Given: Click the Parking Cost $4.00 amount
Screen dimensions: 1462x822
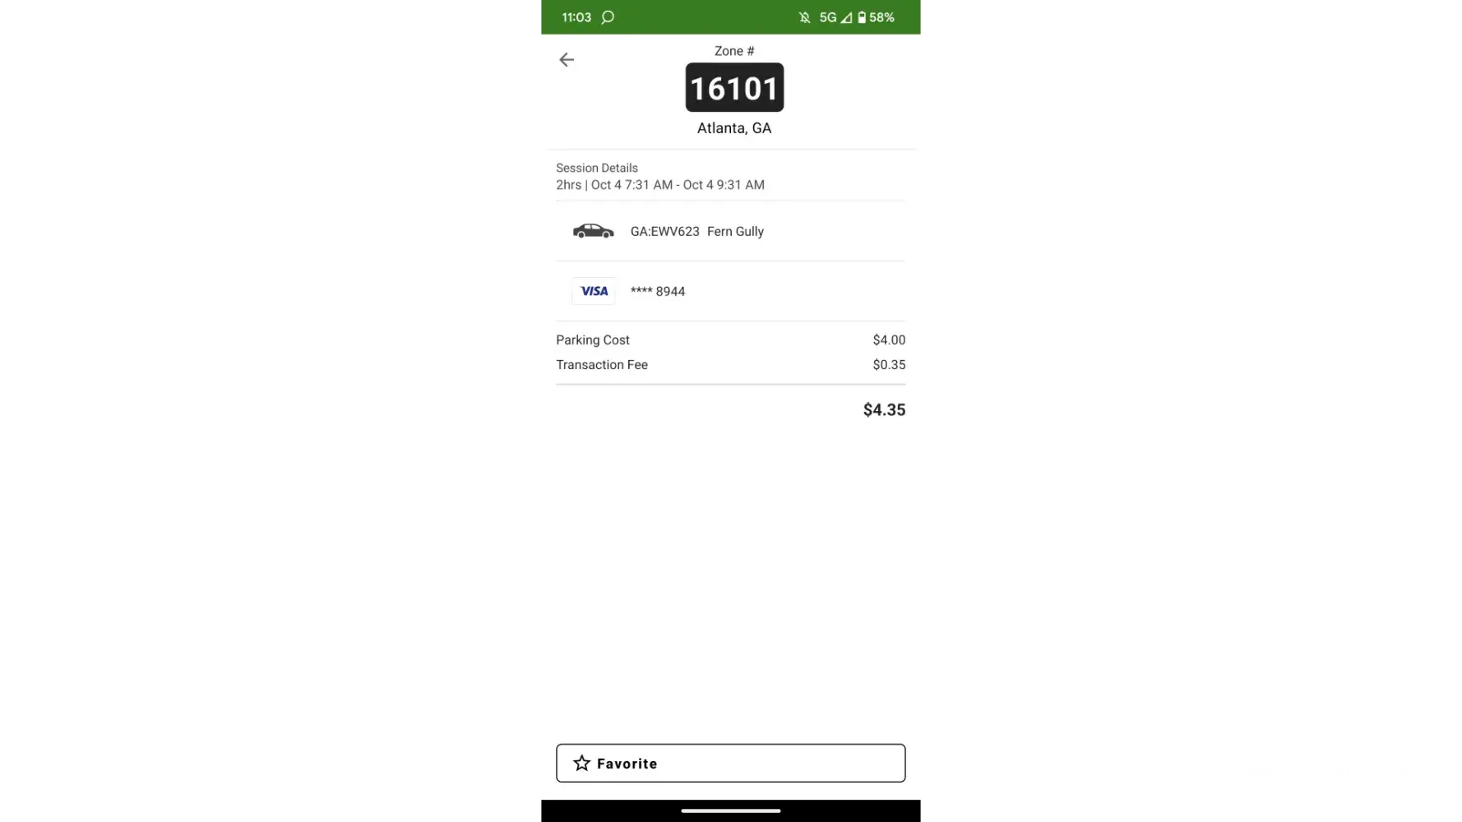Looking at the screenshot, I should pyautogui.click(x=889, y=339).
